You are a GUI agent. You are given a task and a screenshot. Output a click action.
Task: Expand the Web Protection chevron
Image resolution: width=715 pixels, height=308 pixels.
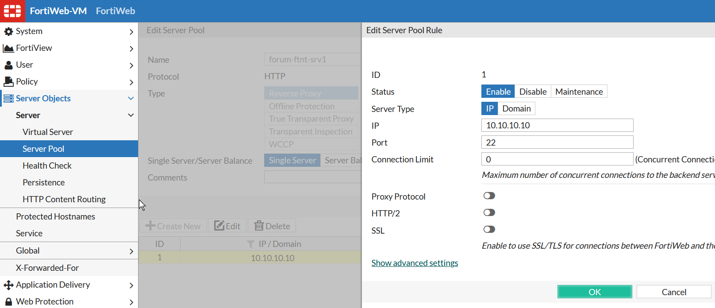131,302
